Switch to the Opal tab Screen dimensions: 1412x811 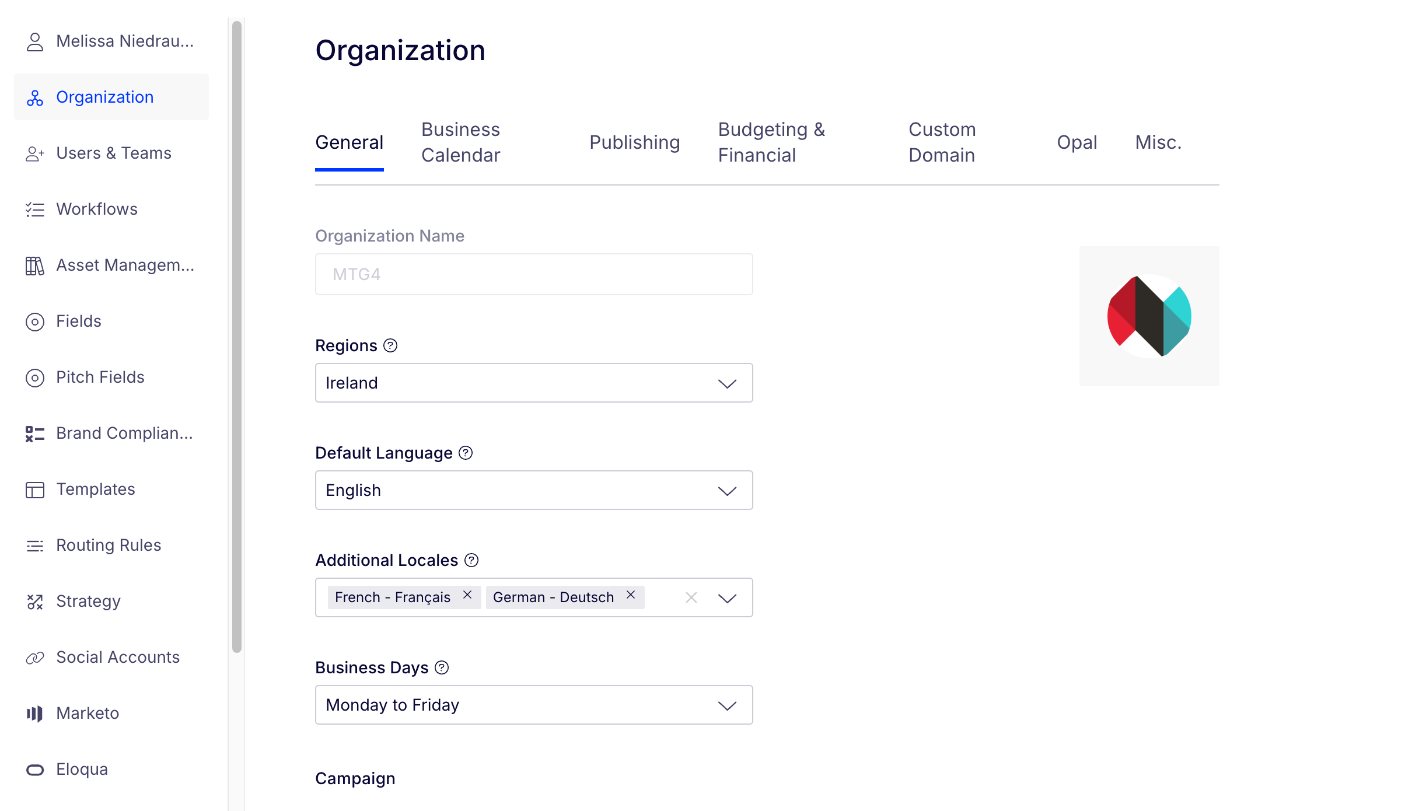coord(1077,142)
